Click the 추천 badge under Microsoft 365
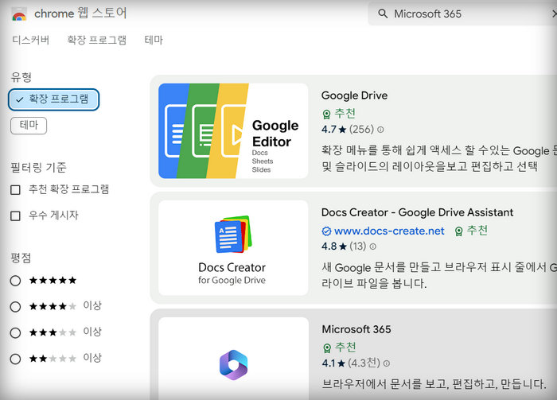 tap(339, 347)
